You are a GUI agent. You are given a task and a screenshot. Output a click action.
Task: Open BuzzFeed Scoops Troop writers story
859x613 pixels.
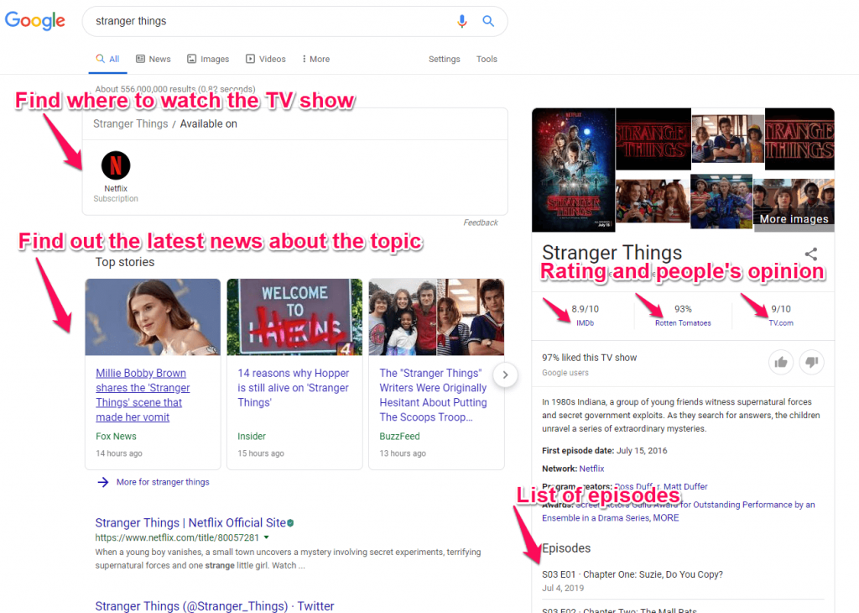(434, 395)
